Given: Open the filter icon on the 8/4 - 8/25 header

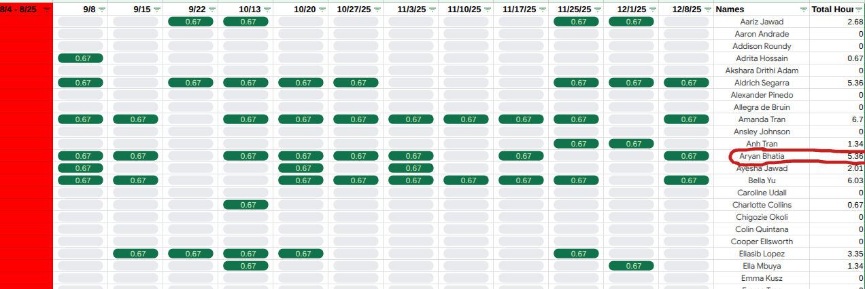Looking at the screenshot, I should click(x=46, y=9).
